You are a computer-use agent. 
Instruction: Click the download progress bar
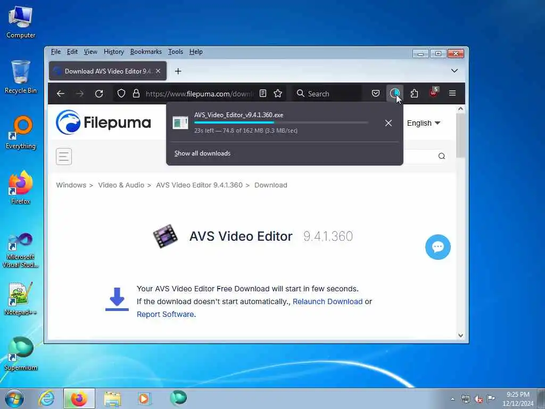point(281,122)
